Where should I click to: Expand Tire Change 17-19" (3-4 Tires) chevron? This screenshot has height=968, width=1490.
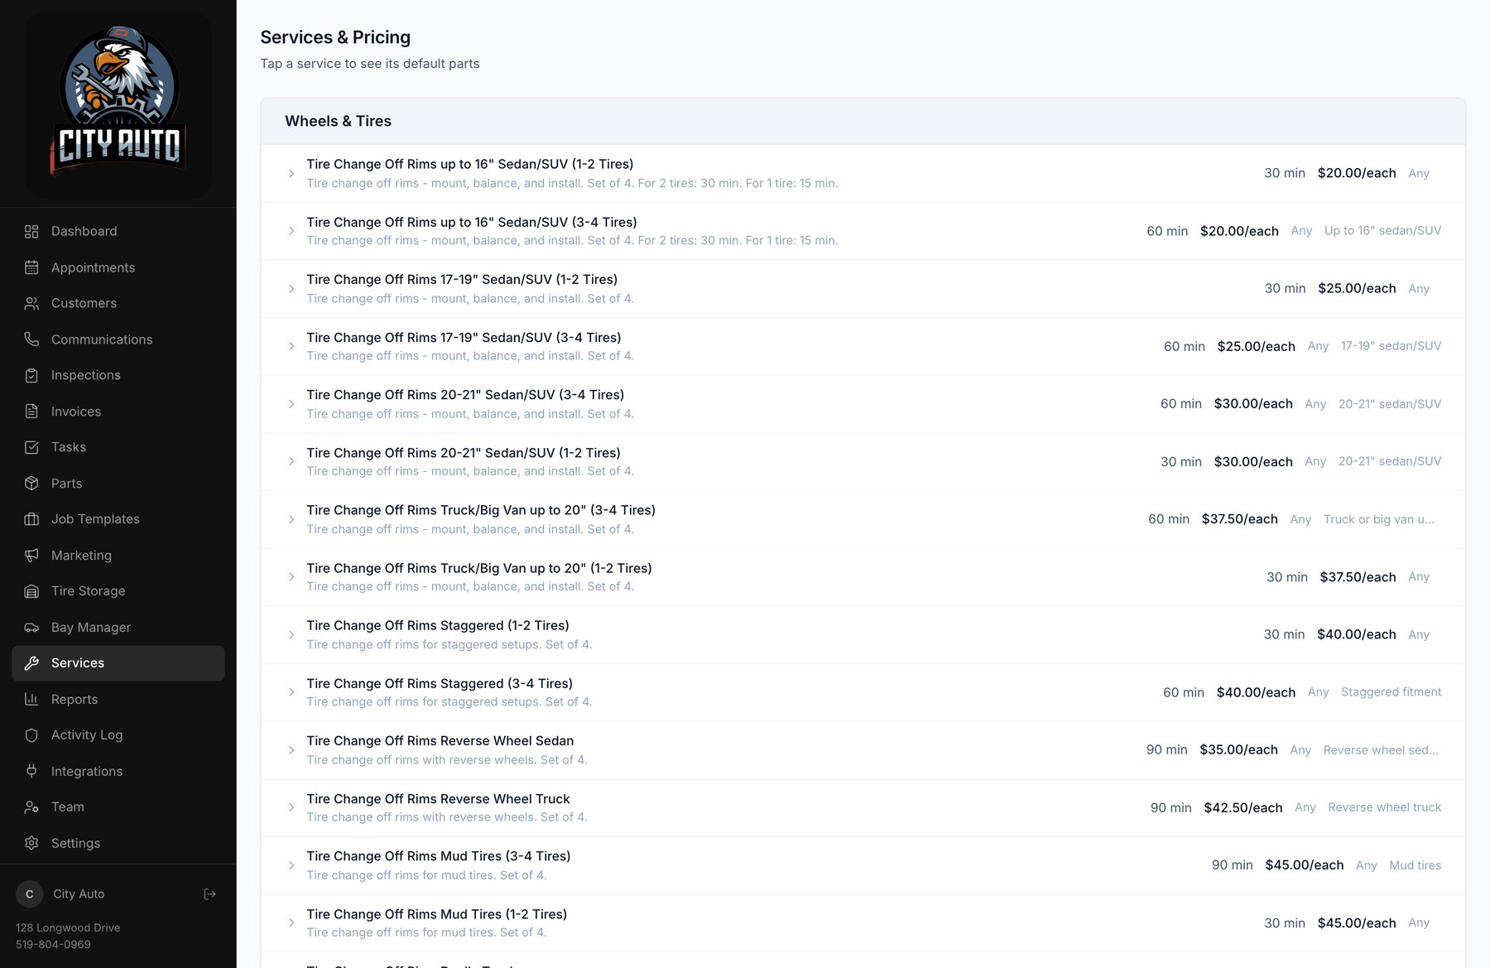pyautogui.click(x=291, y=346)
